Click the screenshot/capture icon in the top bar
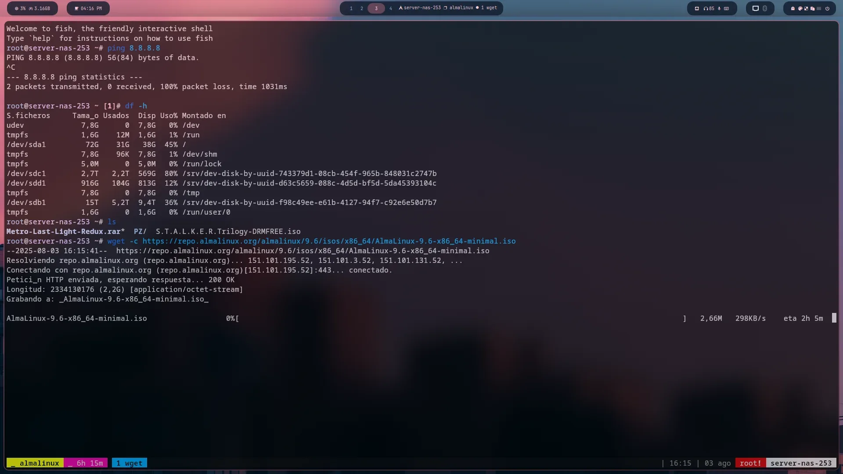The height and width of the screenshot is (474, 843). [697, 8]
